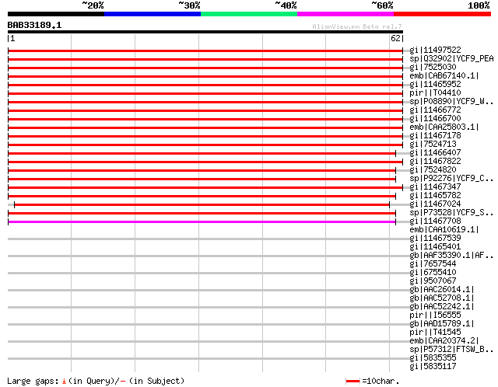The height and width of the screenshot is (387, 498).
Task: Click the red 100% legend color bar
Action: [443, 14]
